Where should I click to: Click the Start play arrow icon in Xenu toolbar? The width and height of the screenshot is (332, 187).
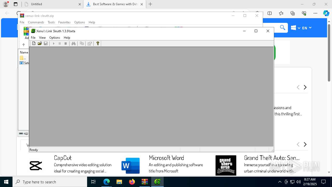[x=54, y=44]
